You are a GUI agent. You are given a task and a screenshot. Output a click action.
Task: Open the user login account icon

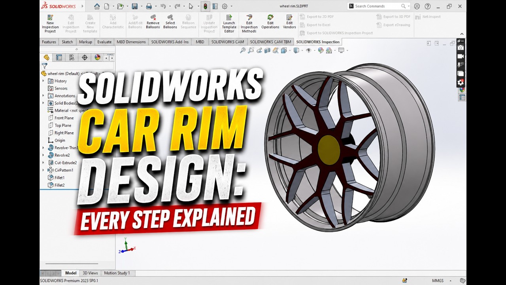(417, 6)
